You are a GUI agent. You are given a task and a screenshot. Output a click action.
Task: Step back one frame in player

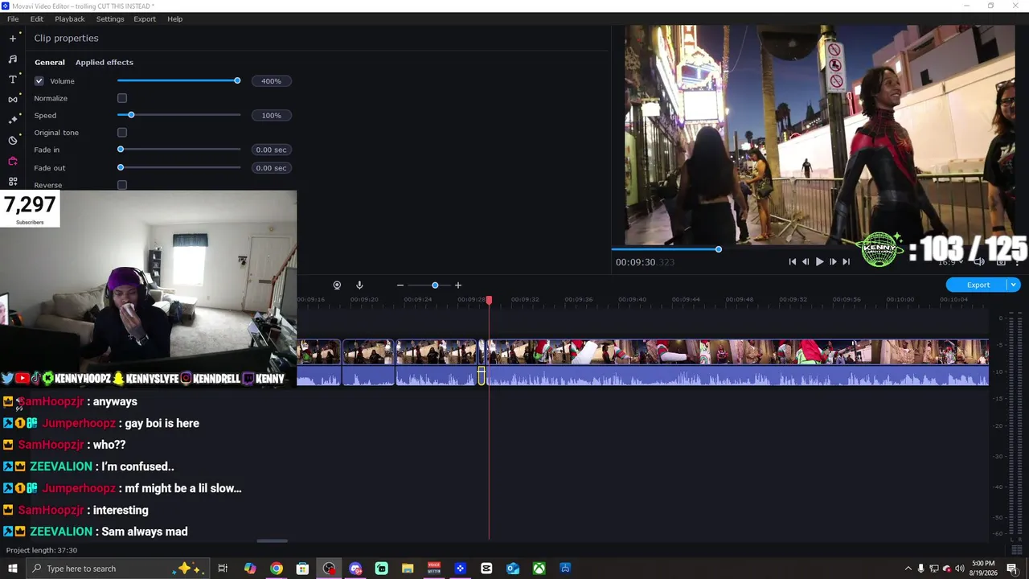806,261
